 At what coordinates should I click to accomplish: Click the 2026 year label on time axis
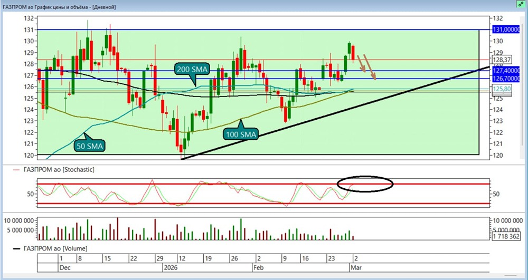pyautogui.click(x=170, y=268)
